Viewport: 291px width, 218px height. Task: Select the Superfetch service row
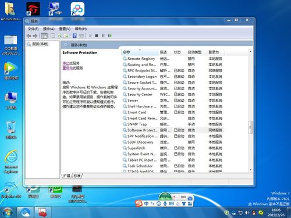173,148
